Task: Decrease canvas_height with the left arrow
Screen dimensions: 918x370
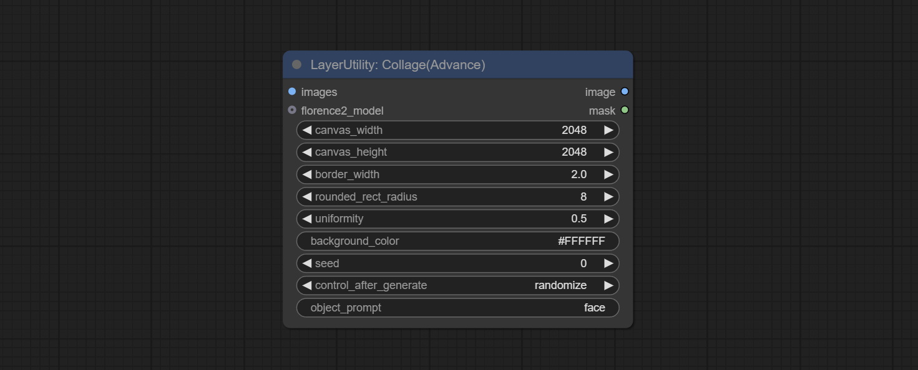Action: click(306, 152)
